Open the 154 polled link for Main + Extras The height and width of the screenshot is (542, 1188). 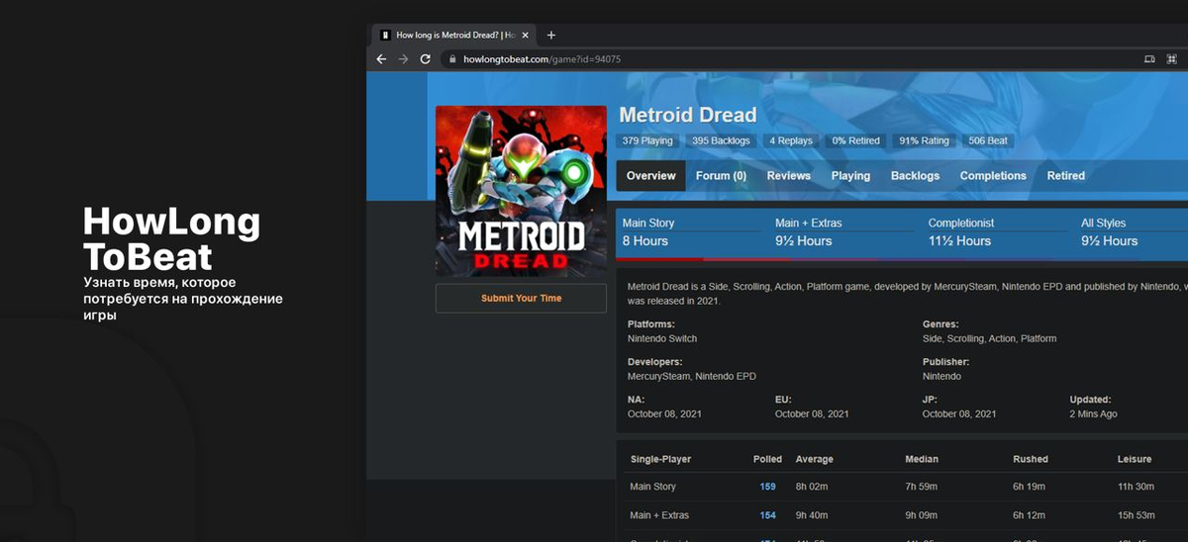click(767, 515)
